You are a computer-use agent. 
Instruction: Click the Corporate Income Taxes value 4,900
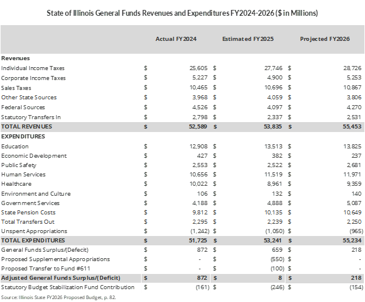[x=275, y=78]
